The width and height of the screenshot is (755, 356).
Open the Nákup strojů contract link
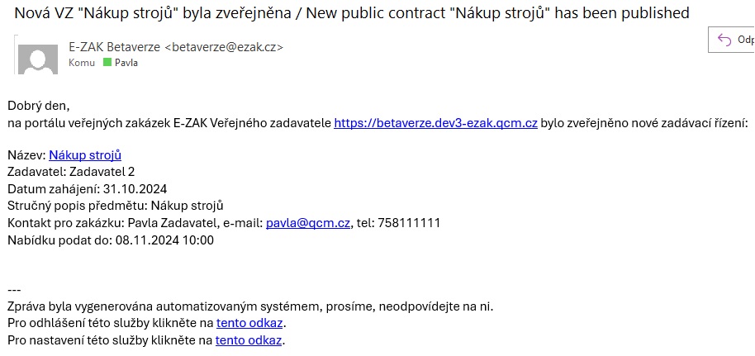click(85, 154)
